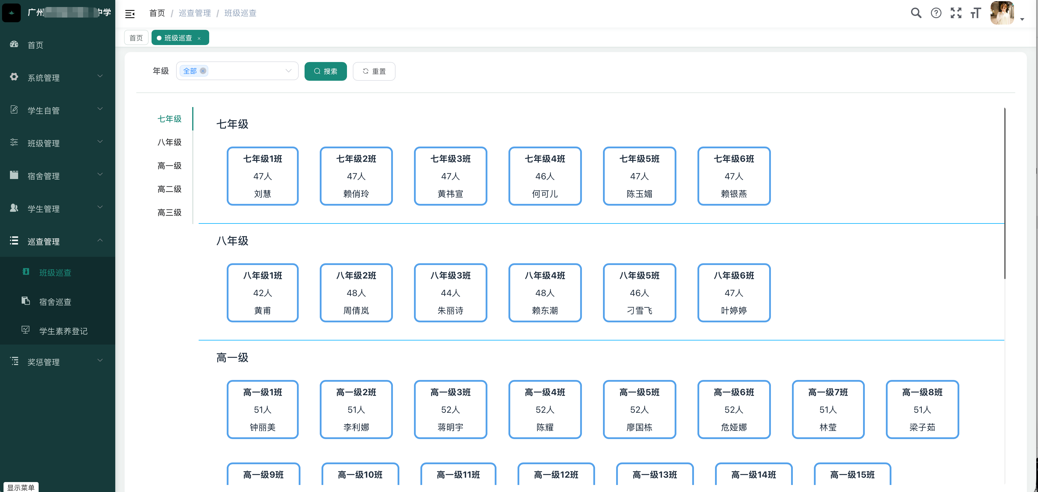Open the 七年级1班 class card

[x=263, y=176]
